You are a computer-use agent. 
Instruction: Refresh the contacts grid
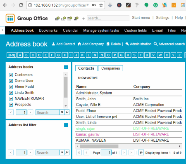coord(141,152)
